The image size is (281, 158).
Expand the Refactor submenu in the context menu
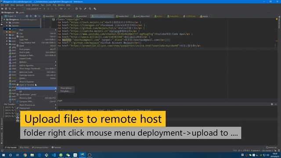(36, 62)
